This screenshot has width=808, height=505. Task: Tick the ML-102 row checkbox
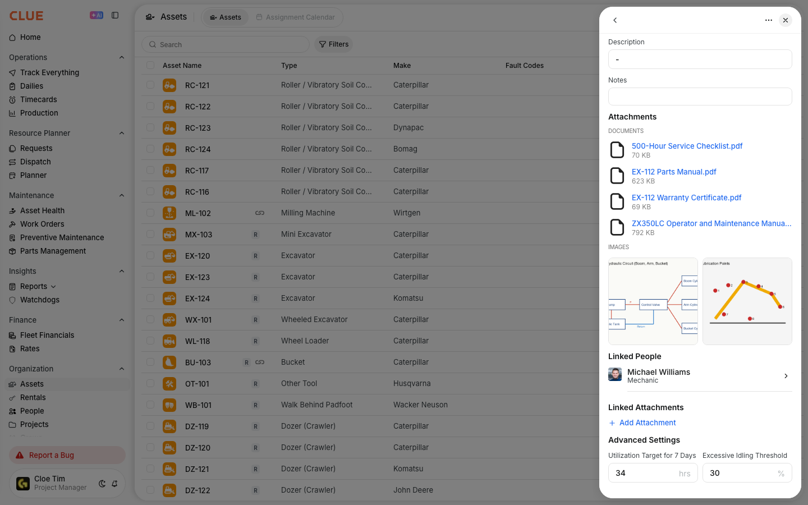coord(150,213)
